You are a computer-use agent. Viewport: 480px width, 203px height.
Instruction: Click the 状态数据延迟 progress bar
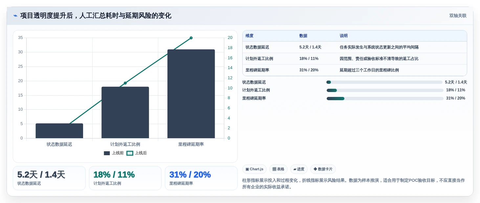pos(384,82)
